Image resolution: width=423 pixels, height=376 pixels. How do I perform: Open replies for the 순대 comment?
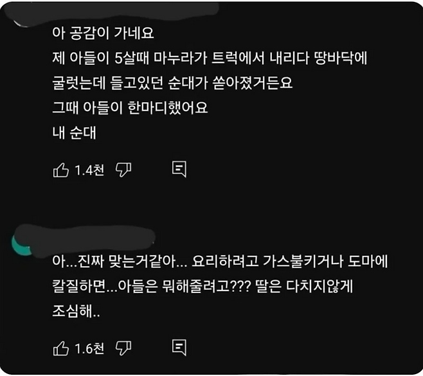180,170
